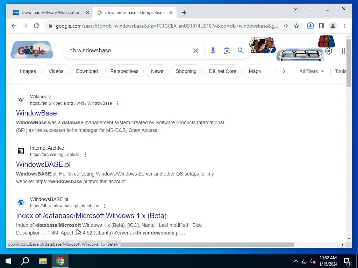Reload the Google search page
Screen dimensions: 358x268
point(36,26)
